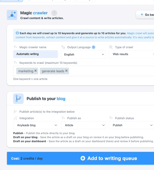Open the Publish as Article dropdown
Screen dimensions: 154x170
click(x=83, y=125)
